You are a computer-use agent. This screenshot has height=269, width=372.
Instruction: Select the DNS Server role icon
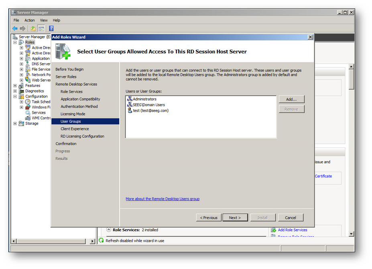(28, 64)
